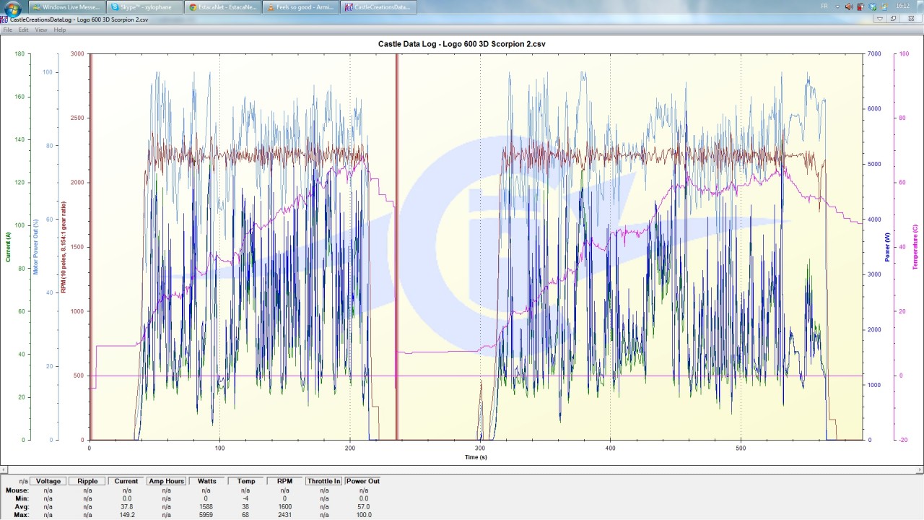Image resolution: width=924 pixels, height=520 pixels.
Task: Click the Min Temp value -4
Action: (x=246, y=498)
